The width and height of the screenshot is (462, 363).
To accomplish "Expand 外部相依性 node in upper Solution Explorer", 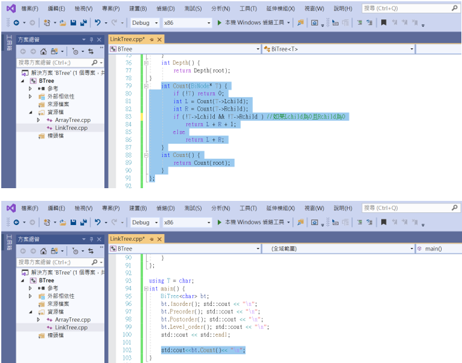I will coord(31,97).
